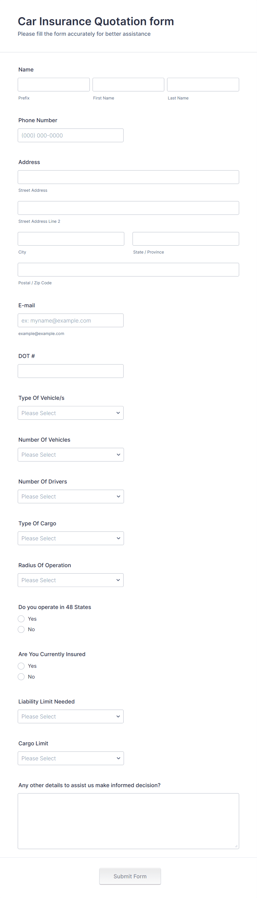Image resolution: width=257 pixels, height=898 pixels.
Task: Open the Liability Limit Needed dropdown
Action: (x=70, y=717)
